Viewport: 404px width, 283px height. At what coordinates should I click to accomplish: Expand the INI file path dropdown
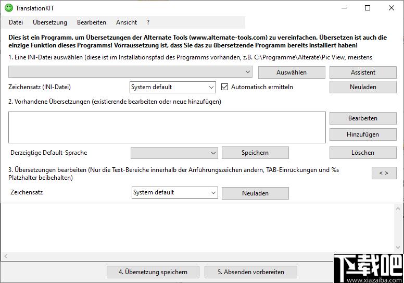[x=130, y=72]
